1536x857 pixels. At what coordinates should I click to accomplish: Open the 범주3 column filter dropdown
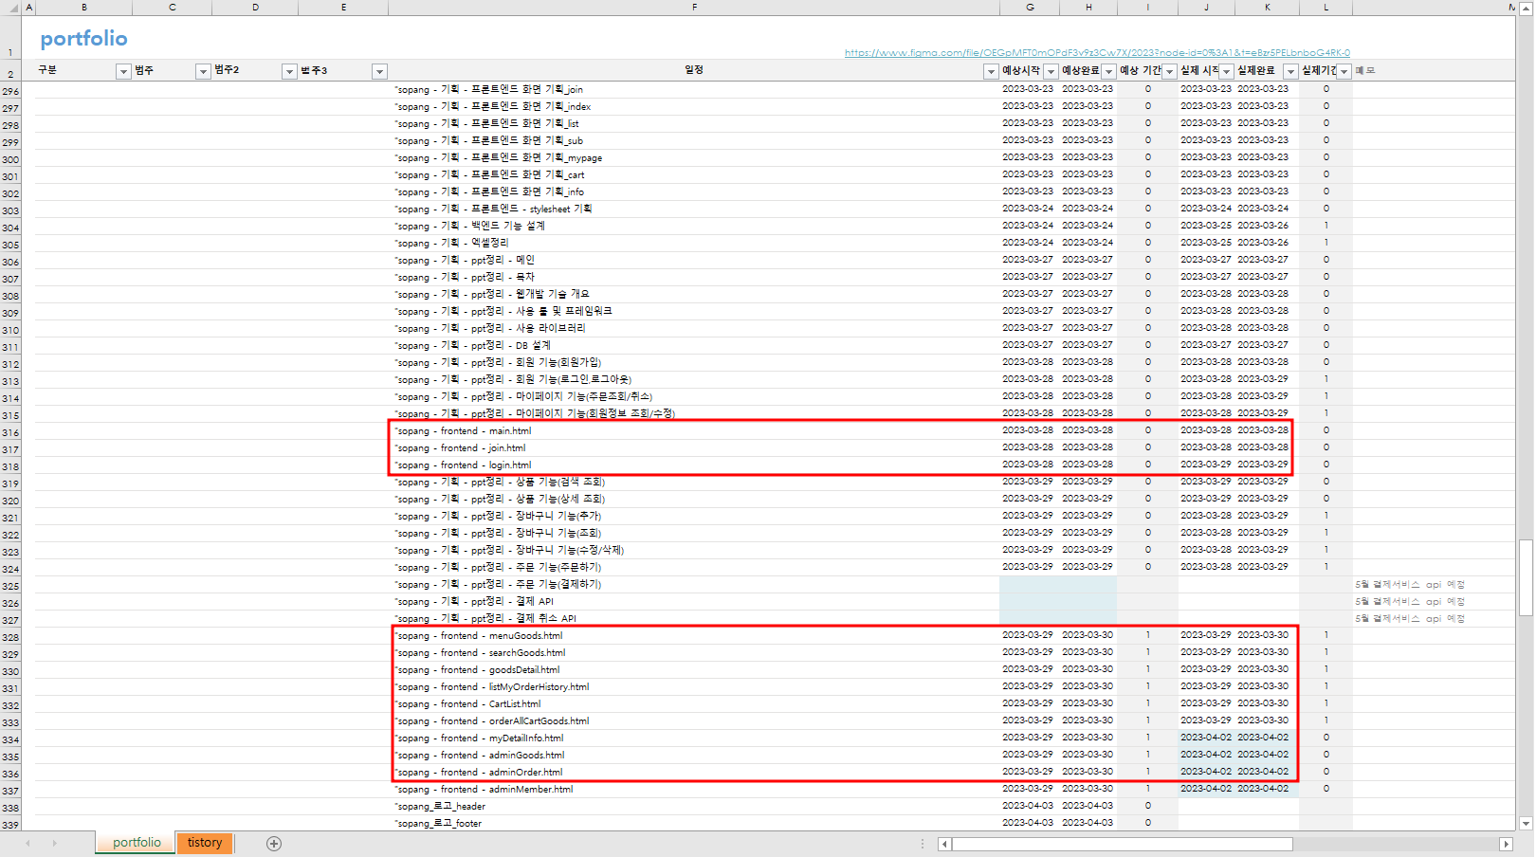[x=379, y=71]
